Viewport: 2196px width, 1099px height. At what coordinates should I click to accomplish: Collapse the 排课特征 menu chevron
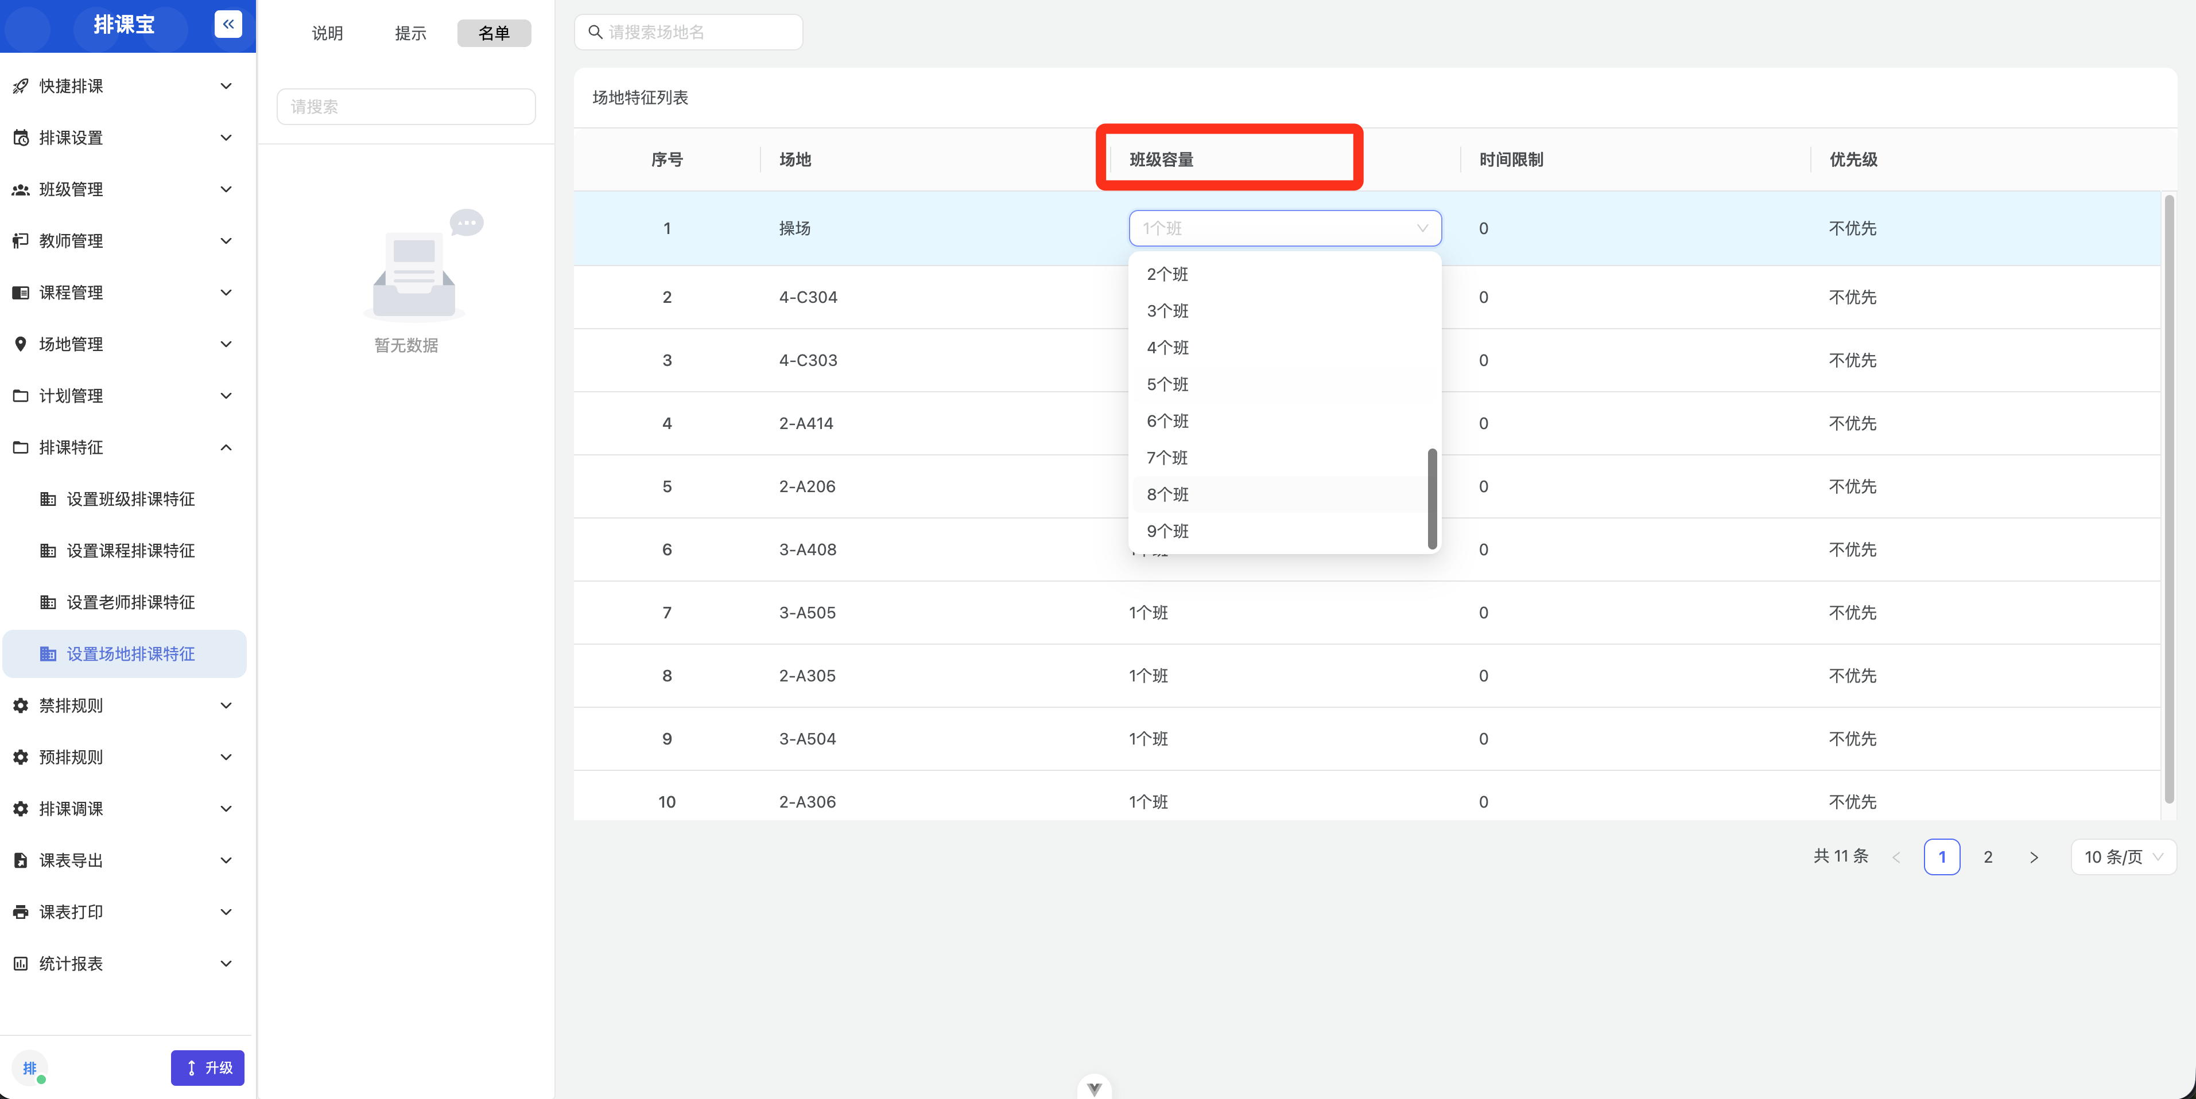(x=226, y=447)
